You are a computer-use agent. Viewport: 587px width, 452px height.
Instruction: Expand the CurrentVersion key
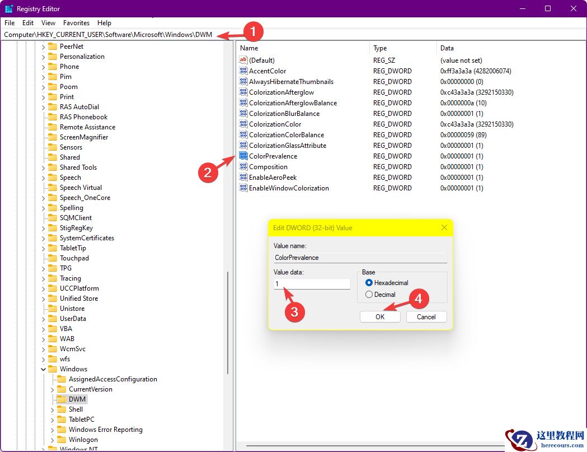click(53, 390)
